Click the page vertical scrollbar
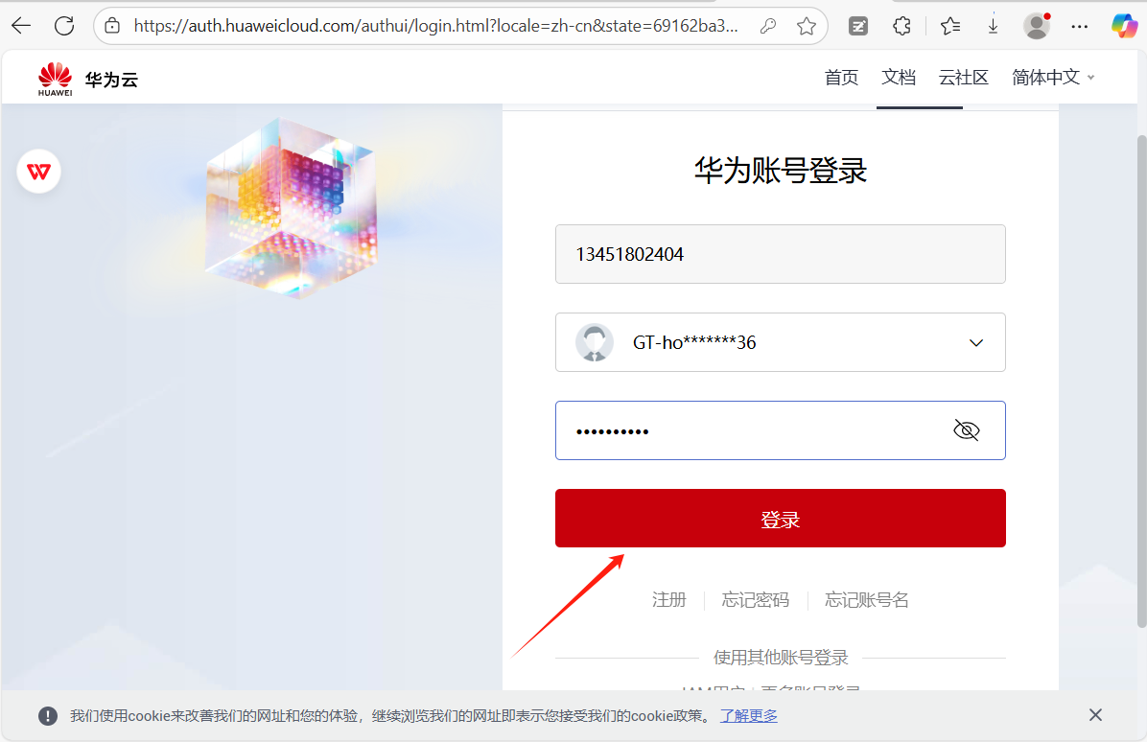Image resolution: width=1147 pixels, height=742 pixels. click(x=1141, y=381)
